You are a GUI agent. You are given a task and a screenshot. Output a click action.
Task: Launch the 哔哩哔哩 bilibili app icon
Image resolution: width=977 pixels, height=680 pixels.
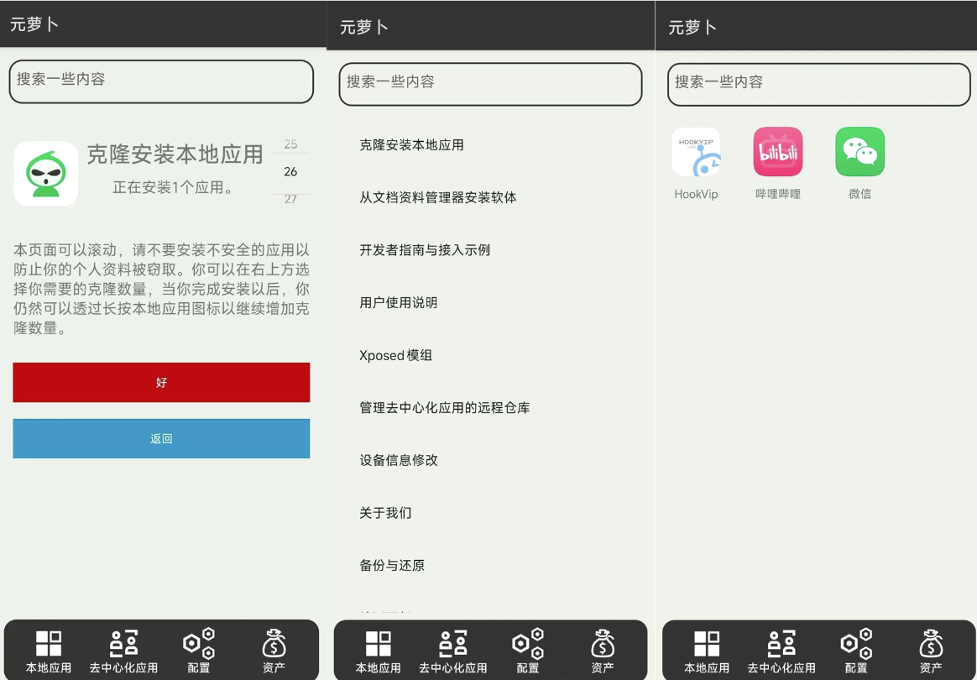tap(777, 153)
